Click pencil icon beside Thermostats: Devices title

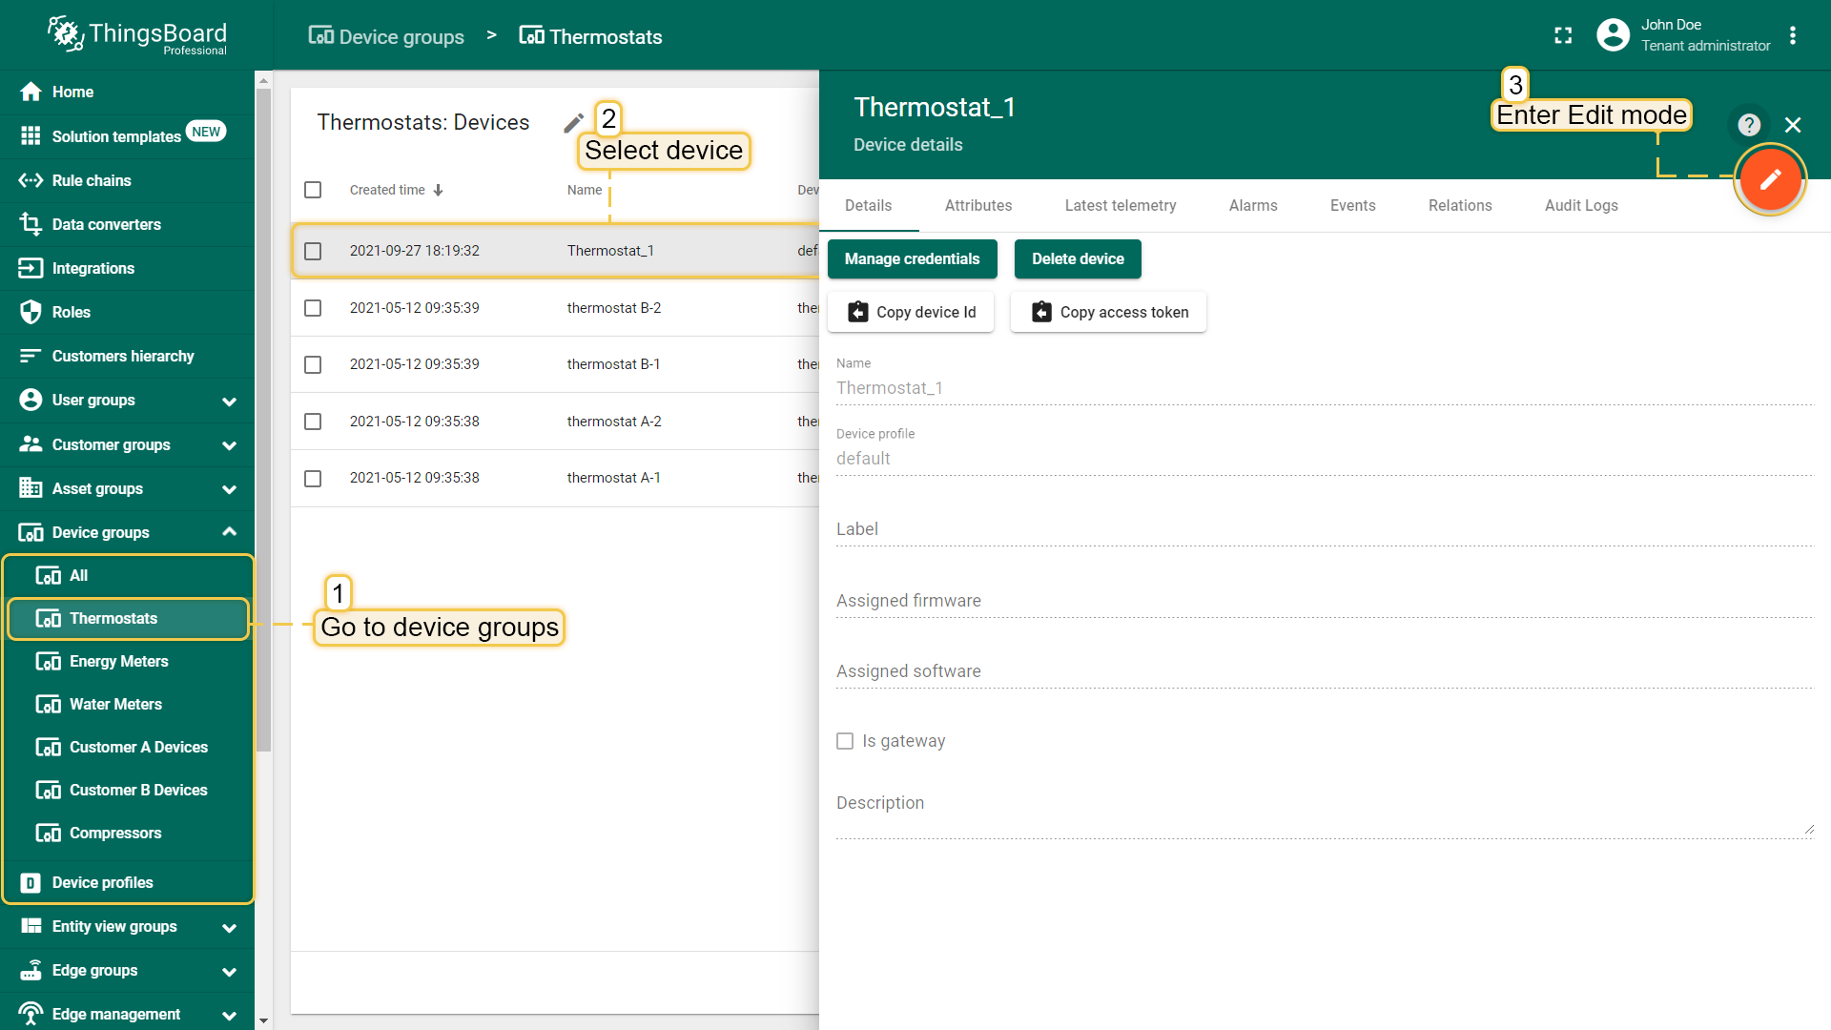pyautogui.click(x=573, y=123)
